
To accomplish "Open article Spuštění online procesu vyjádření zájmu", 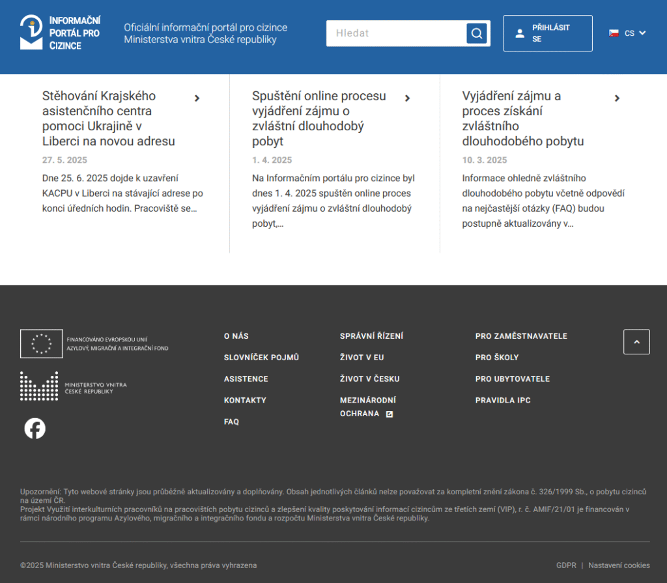I will 319,119.
